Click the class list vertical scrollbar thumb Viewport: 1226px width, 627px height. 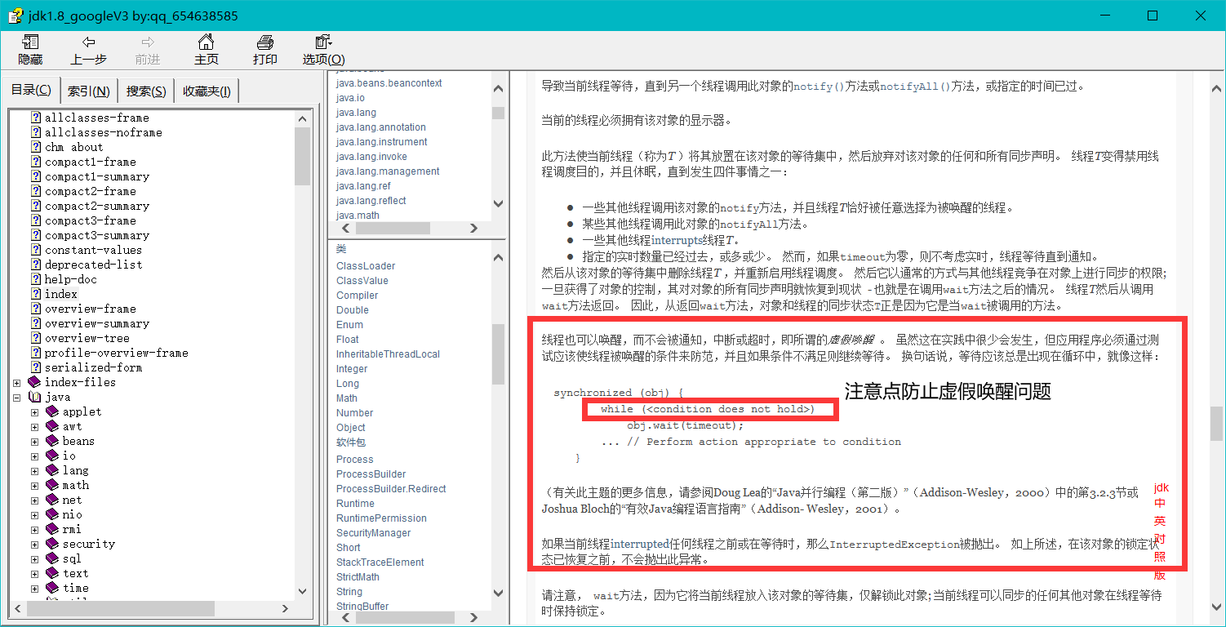(x=498, y=354)
